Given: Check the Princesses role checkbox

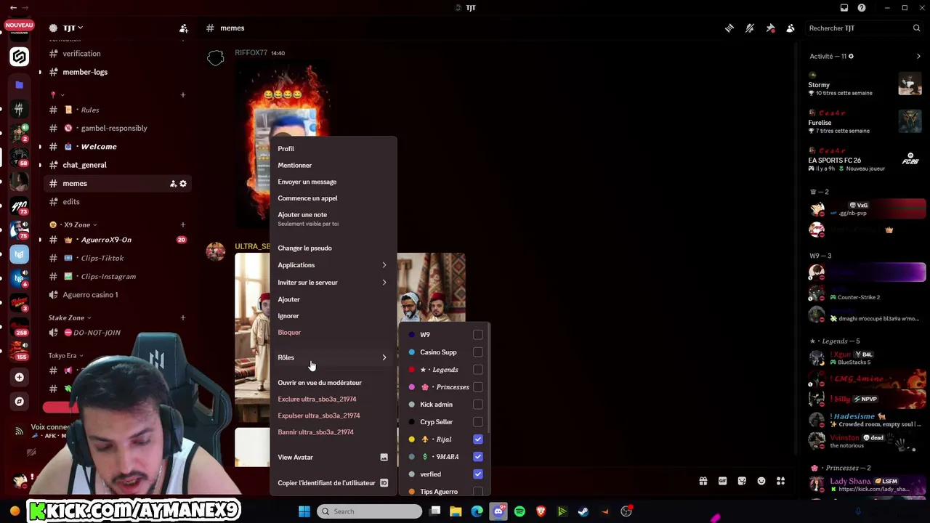Looking at the screenshot, I should coord(478,387).
